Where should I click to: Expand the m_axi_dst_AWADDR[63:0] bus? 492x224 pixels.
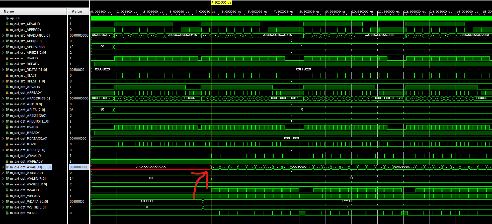click(x=3, y=167)
